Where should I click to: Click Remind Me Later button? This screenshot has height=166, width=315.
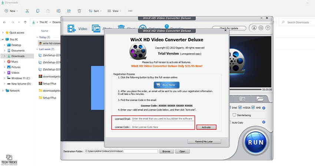(204, 141)
